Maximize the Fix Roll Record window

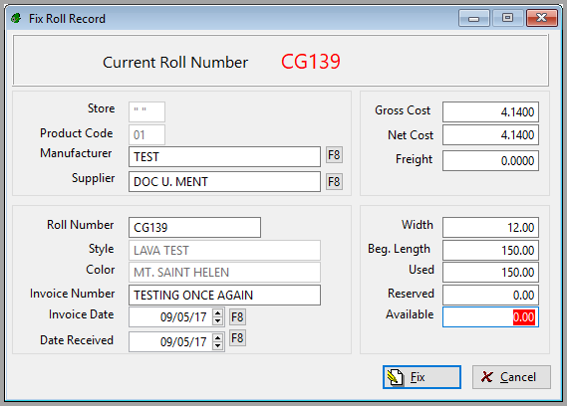[x=507, y=18]
